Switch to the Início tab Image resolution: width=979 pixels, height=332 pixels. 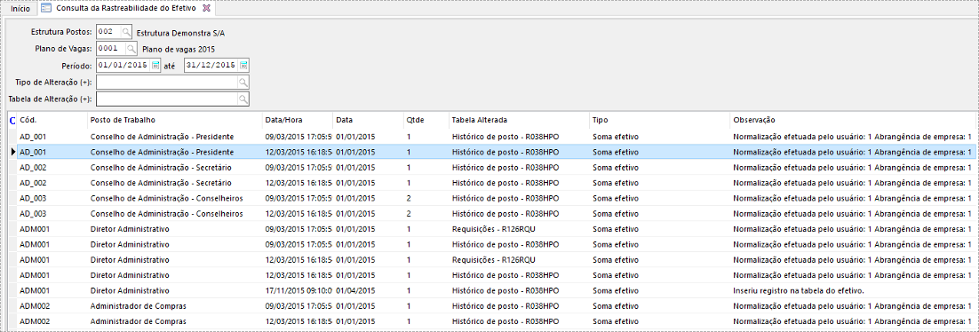20,8
